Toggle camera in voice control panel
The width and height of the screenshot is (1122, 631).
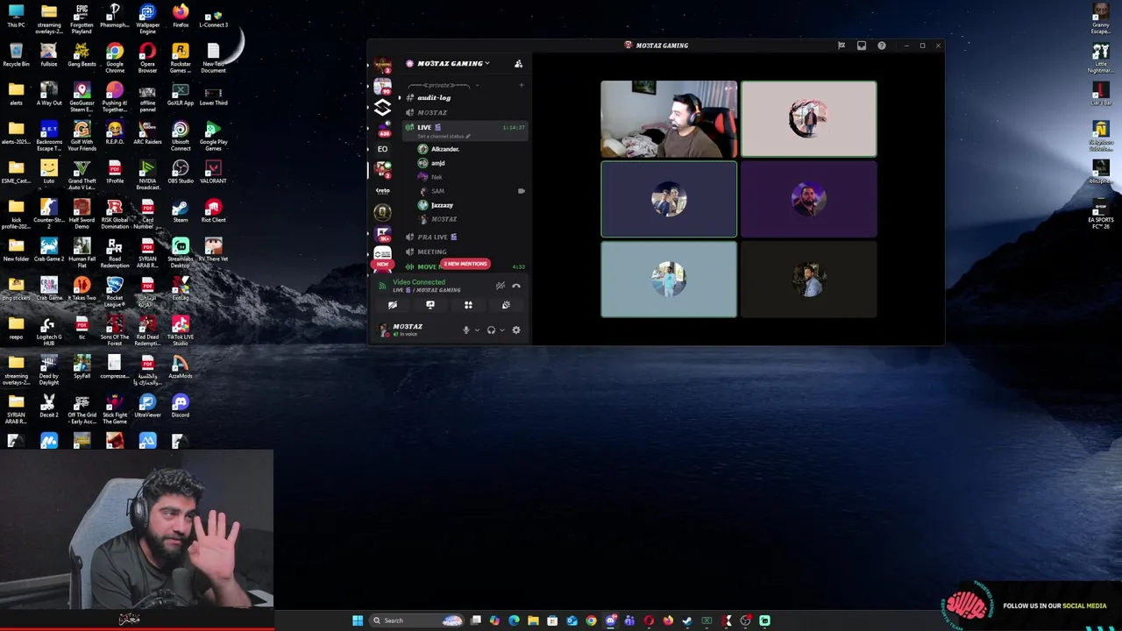coord(393,305)
